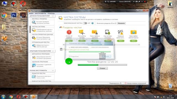Click the 'Автозапуск программ' sidebar heading
The width and height of the screenshot is (177, 99).
tap(41, 54)
